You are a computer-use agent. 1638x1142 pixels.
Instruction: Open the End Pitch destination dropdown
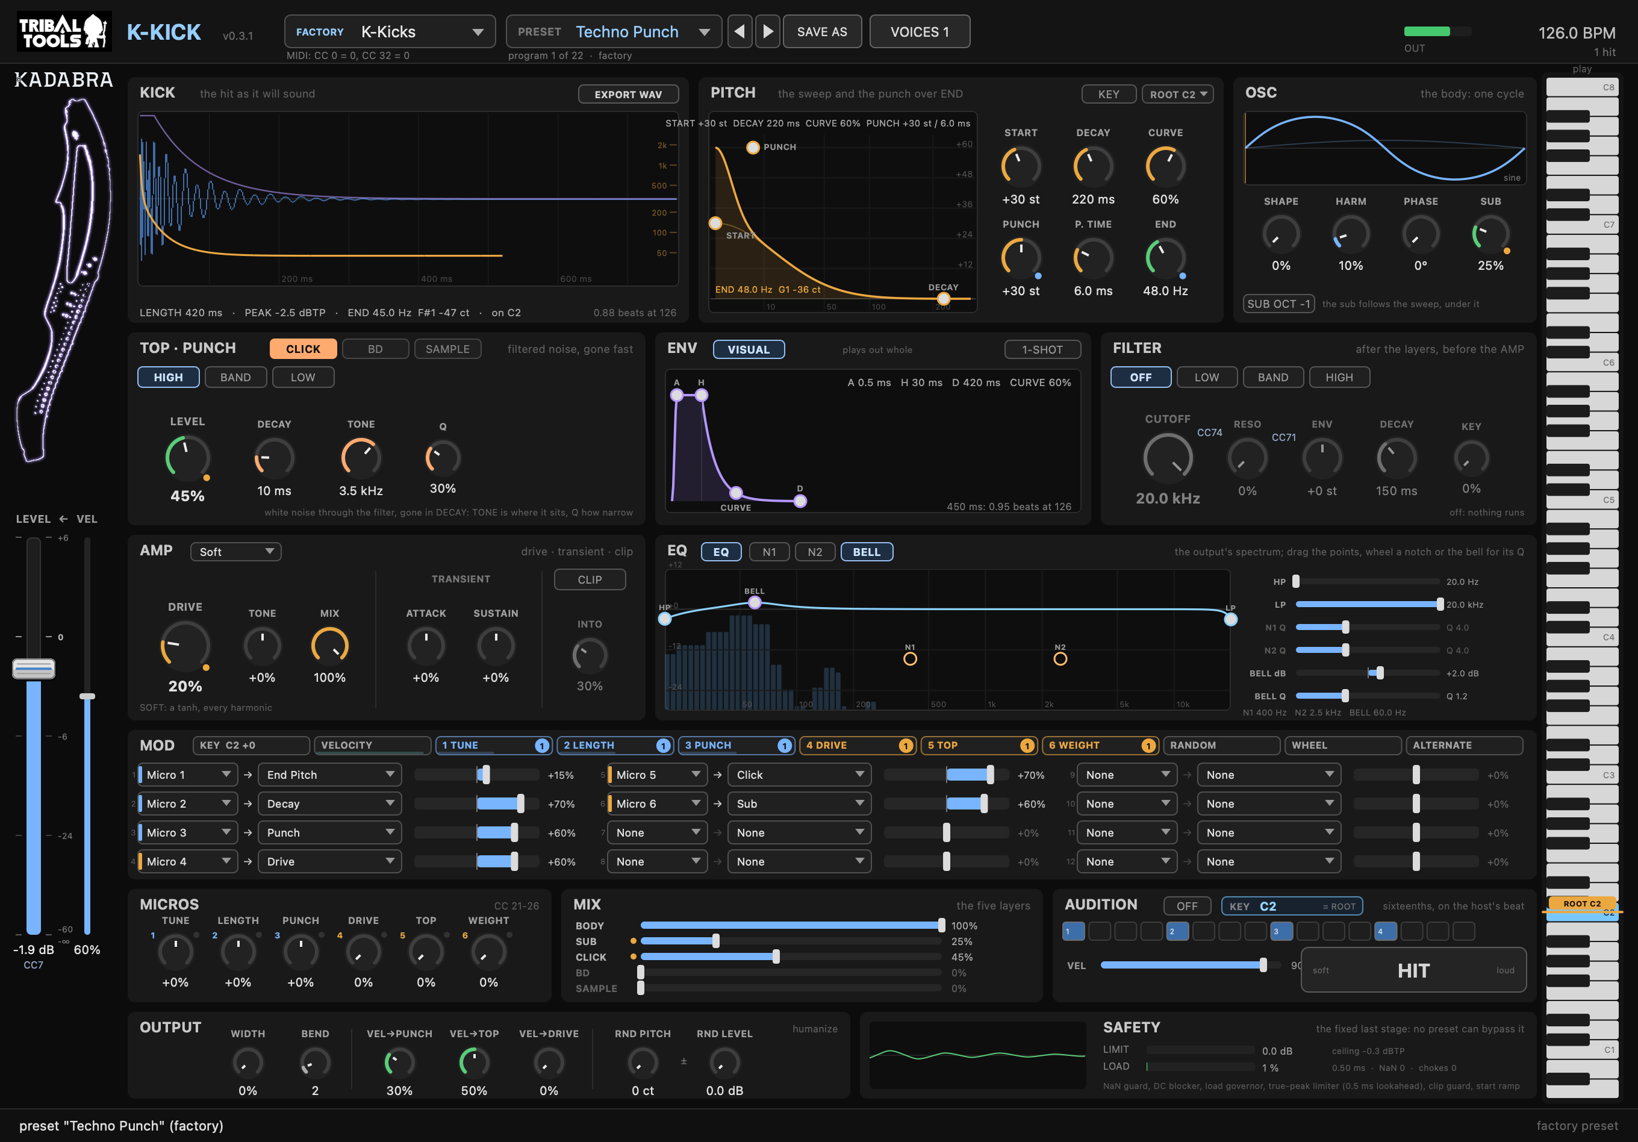pos(329,775)
